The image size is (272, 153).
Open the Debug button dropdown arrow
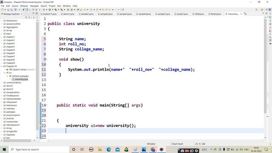[x=46, y=10]
